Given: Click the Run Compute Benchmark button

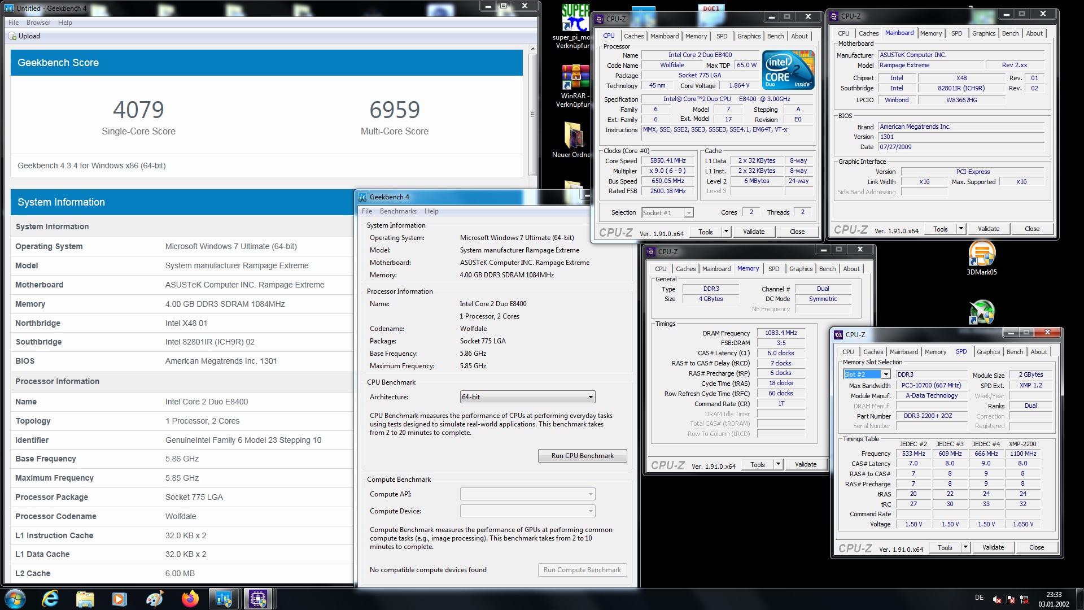Looking at the screenshot, I should click(582, 570).
